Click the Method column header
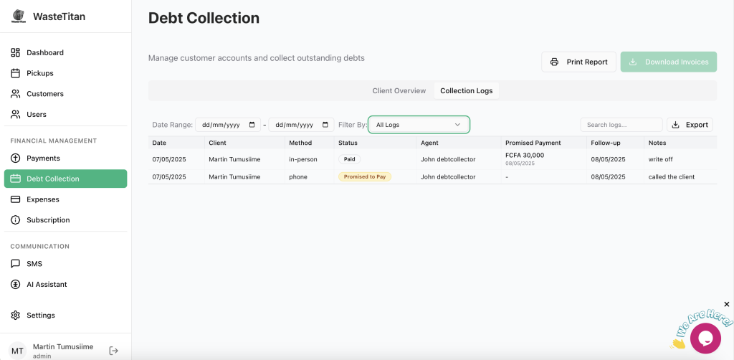 300,142
